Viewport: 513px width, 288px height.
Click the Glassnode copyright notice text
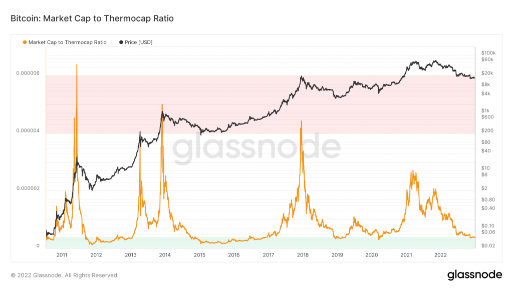click(x=65, y=275)
